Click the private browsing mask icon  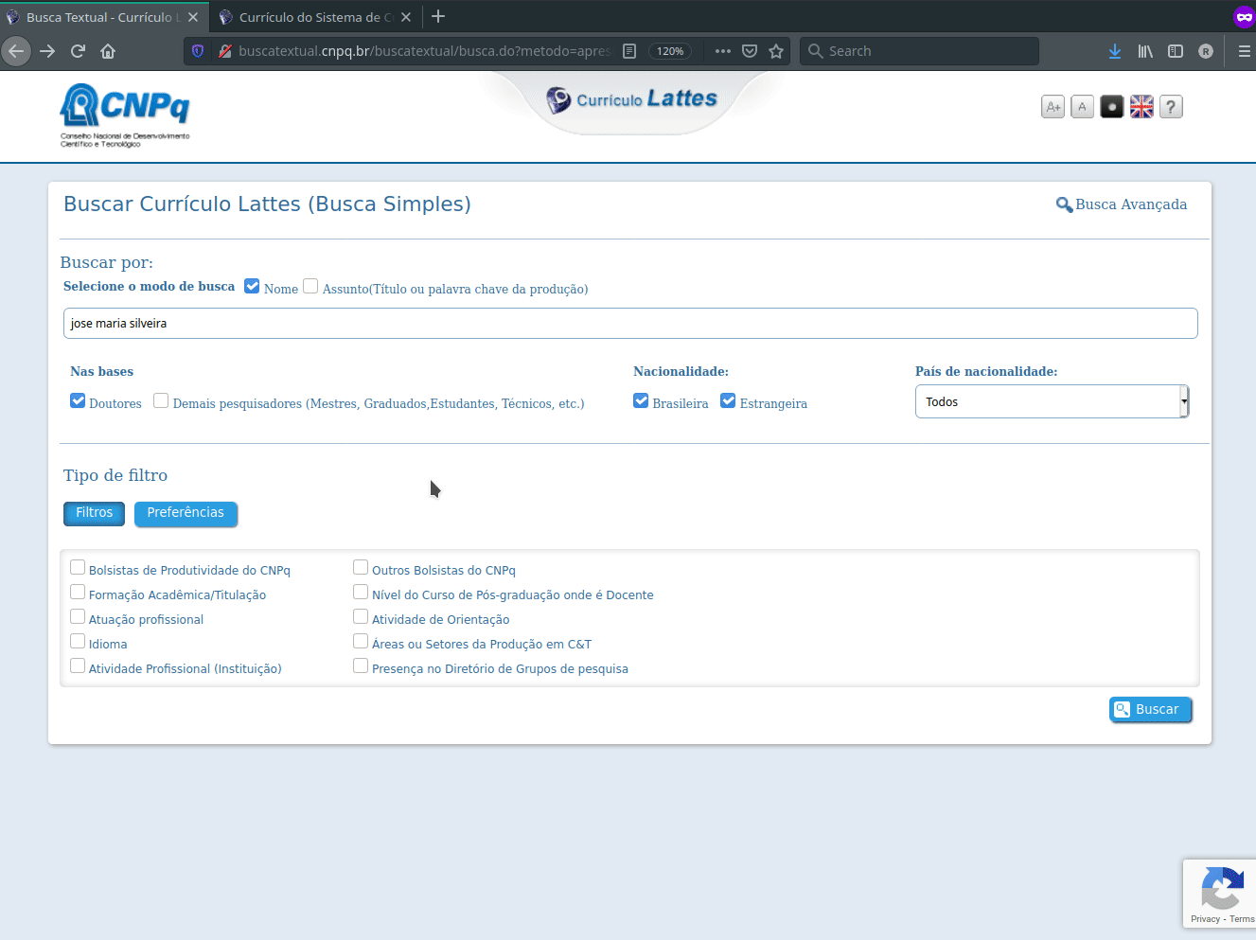1244,17
